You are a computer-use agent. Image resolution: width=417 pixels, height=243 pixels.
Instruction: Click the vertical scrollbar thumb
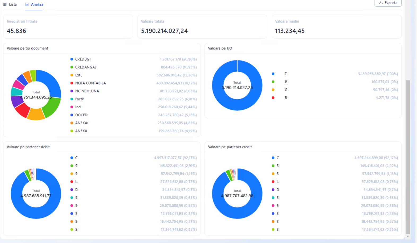[408, 157]
